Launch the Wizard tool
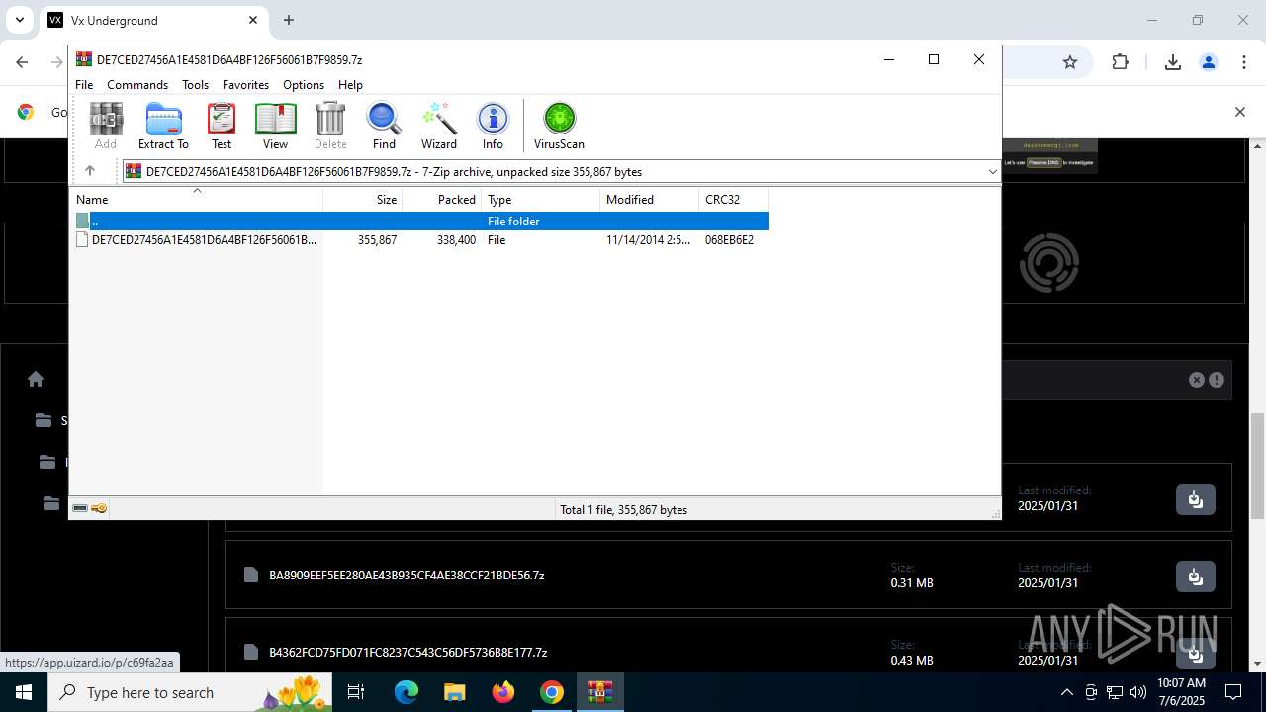The width and height of the screenshot is (1266, 712). click(x=439, y=126)
